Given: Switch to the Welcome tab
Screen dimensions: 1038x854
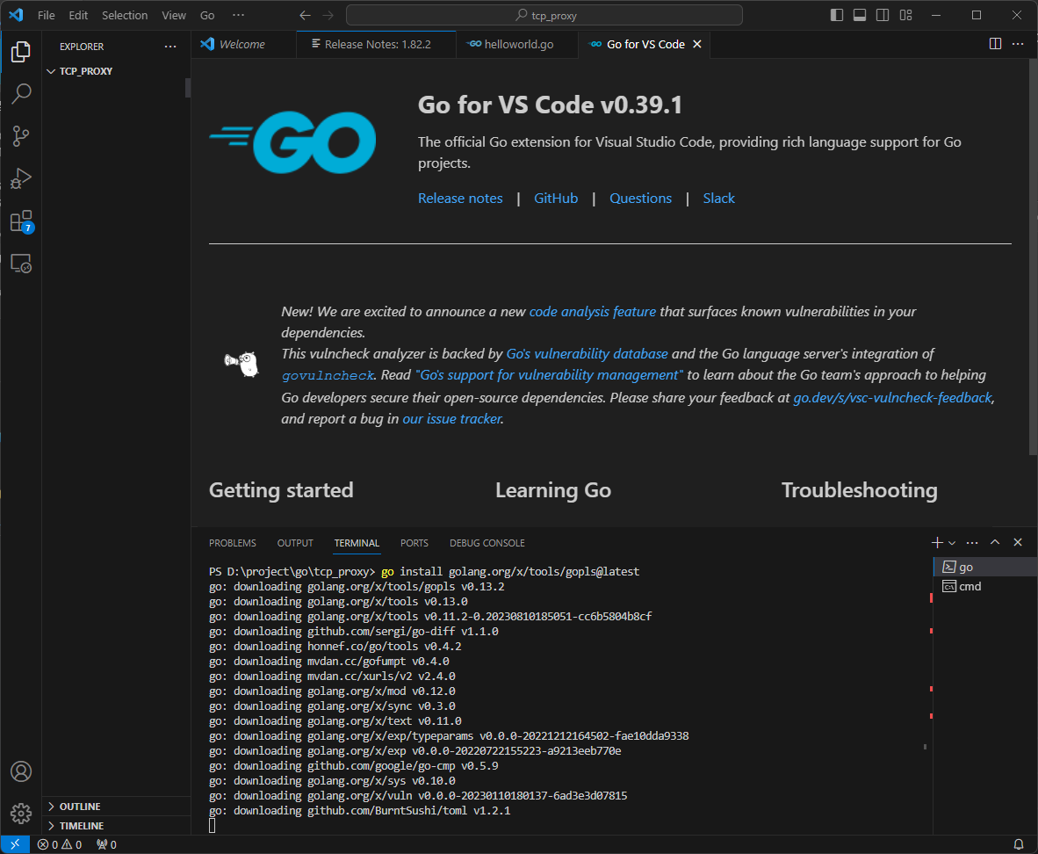Looking at the screenshot, I should click(x=242, y=45).
